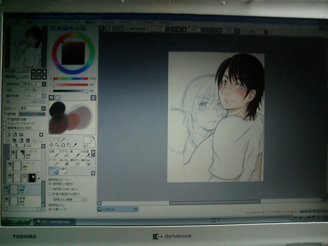Open the キャンバス (Canvas) menu

51,22
